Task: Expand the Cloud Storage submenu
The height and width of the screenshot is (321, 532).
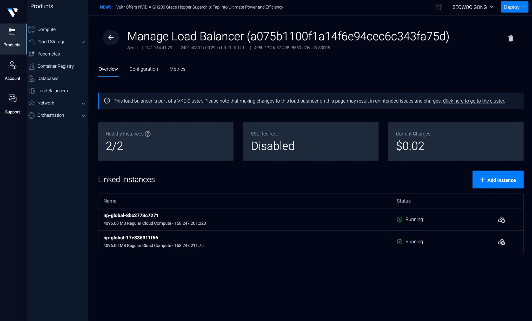Action: click(x=83, y=42)
